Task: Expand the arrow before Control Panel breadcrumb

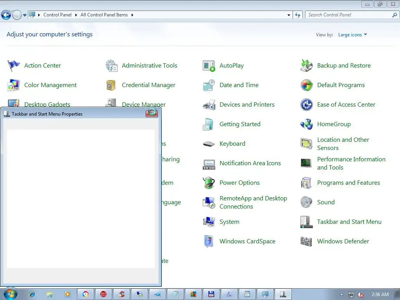Action: (39, 15)
